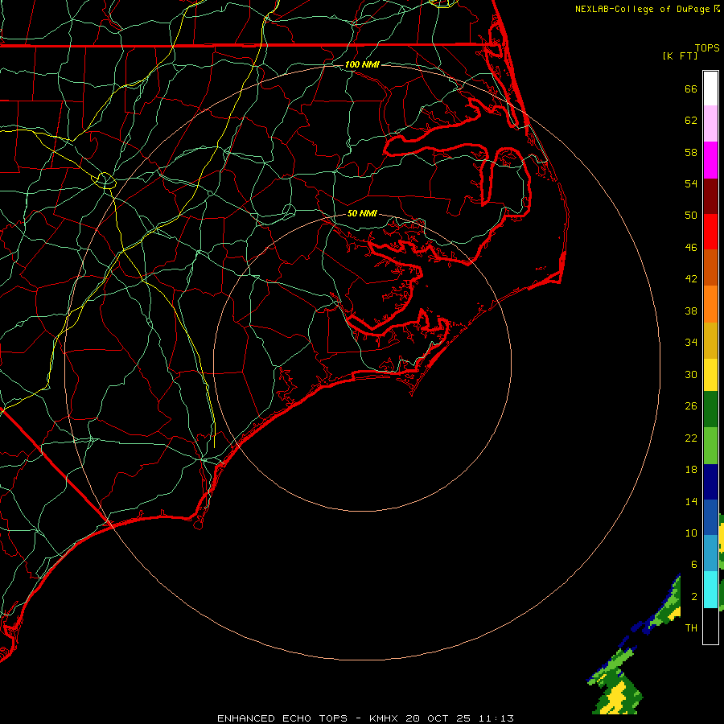Click the TOPS legend title

tap(707, 47)
